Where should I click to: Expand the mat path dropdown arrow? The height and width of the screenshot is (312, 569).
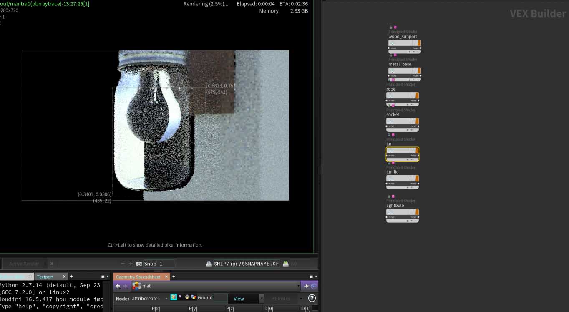pyautogui.click(x=298, y=286)
